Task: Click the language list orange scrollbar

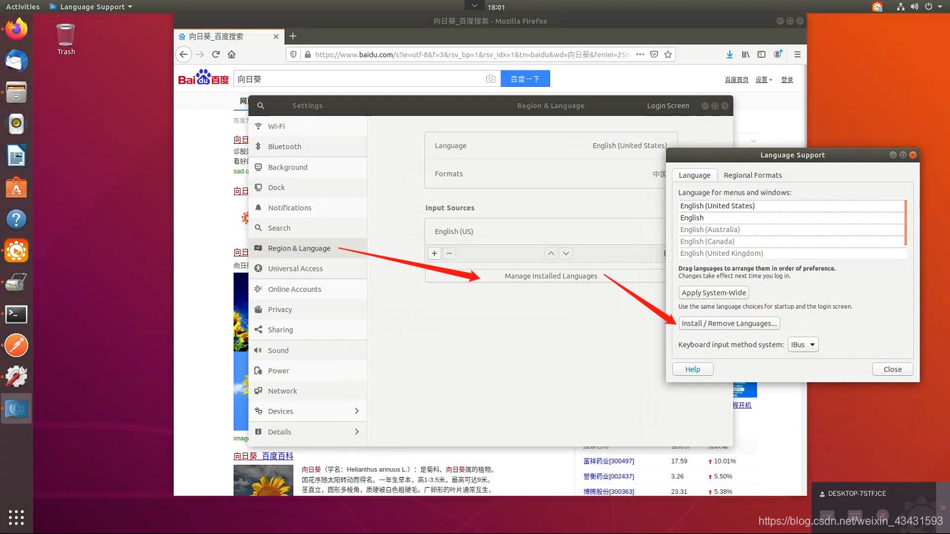Action: pyautogui.click(x=906, y=223)
